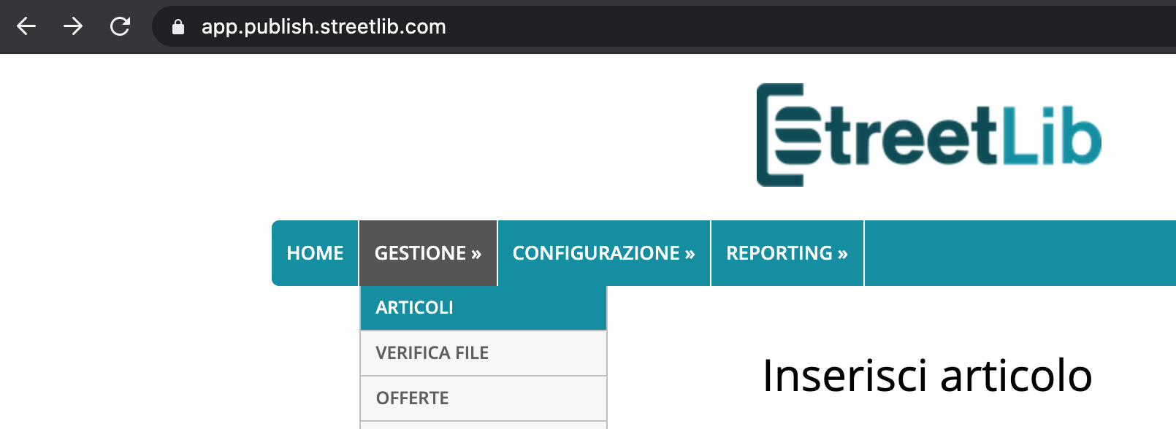Select ARTICOLI from the Gestione submenu
This screenshot has height=429, width=1176.
pos(484,308)
